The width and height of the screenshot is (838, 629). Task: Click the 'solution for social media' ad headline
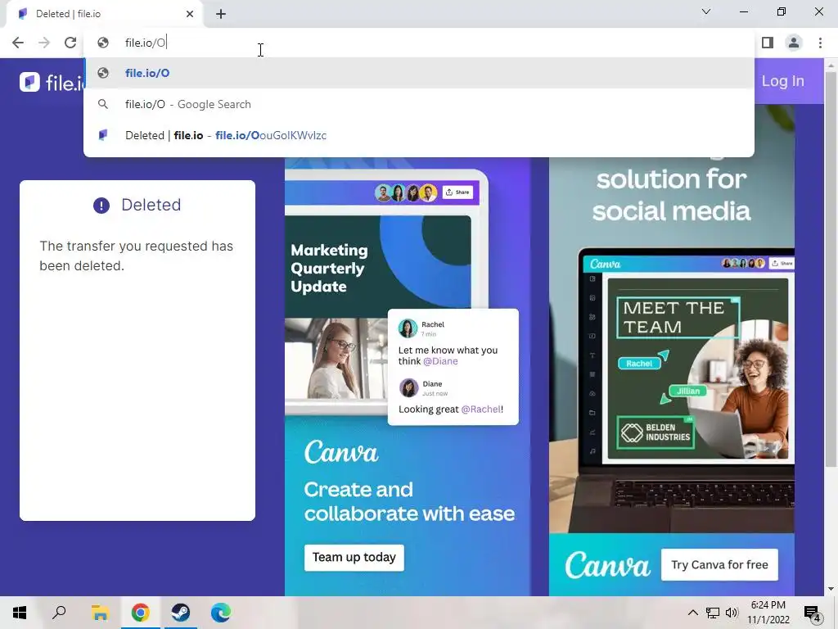671,195
